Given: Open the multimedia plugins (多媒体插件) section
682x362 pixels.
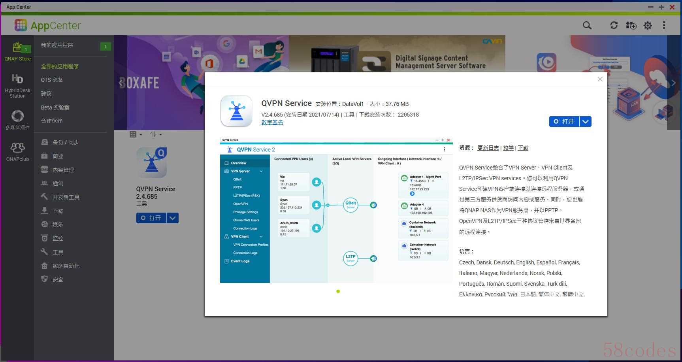Looking at the screenshot, I should pyautogui.click(x=17, y=120).
